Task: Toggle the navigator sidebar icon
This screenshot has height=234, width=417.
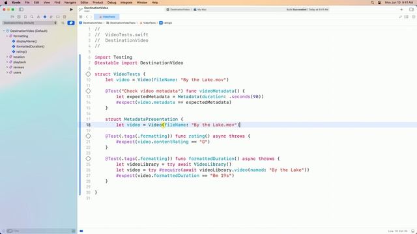Action: click(21, 10)
